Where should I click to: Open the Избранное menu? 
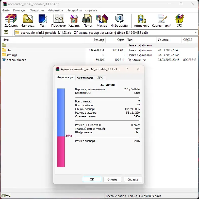55,10
